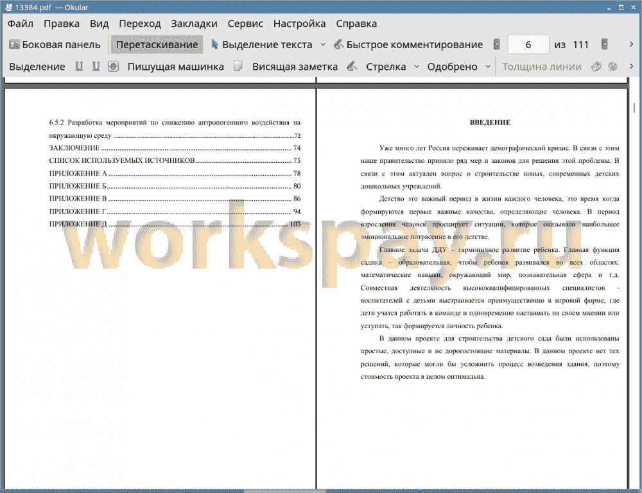Click the vertical scrollbar handle
Screen dimensions: 642x493
tap(634, 107)
